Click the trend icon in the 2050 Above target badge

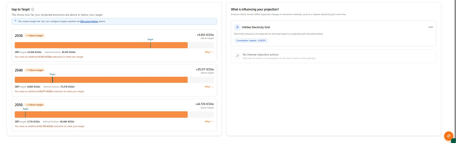pos(27,105)
